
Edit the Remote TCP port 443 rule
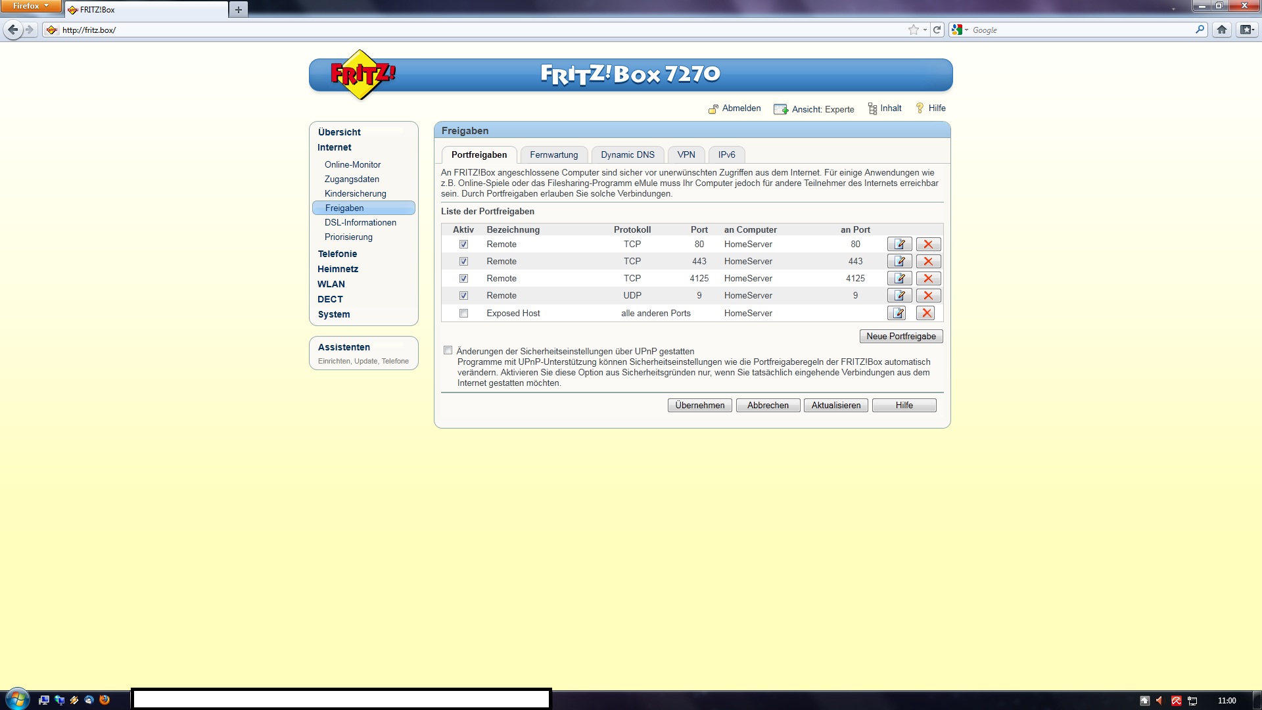pyautogui.click(x=899, y=261)
